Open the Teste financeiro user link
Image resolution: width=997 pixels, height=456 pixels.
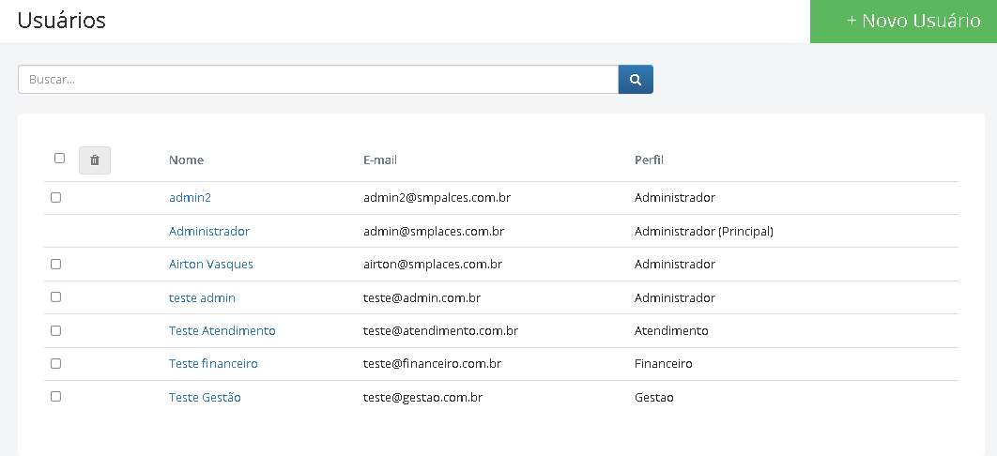click(x=213, y=364)
